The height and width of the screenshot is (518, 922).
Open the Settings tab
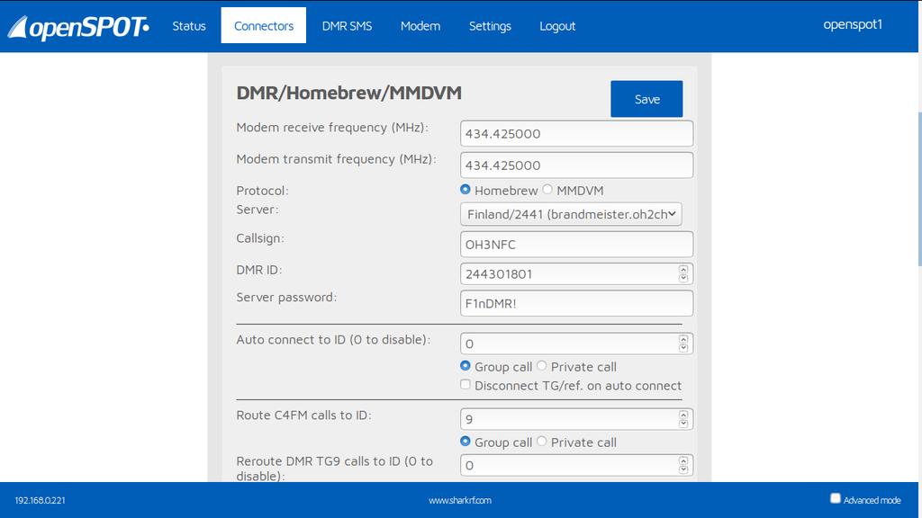point(490,26)
